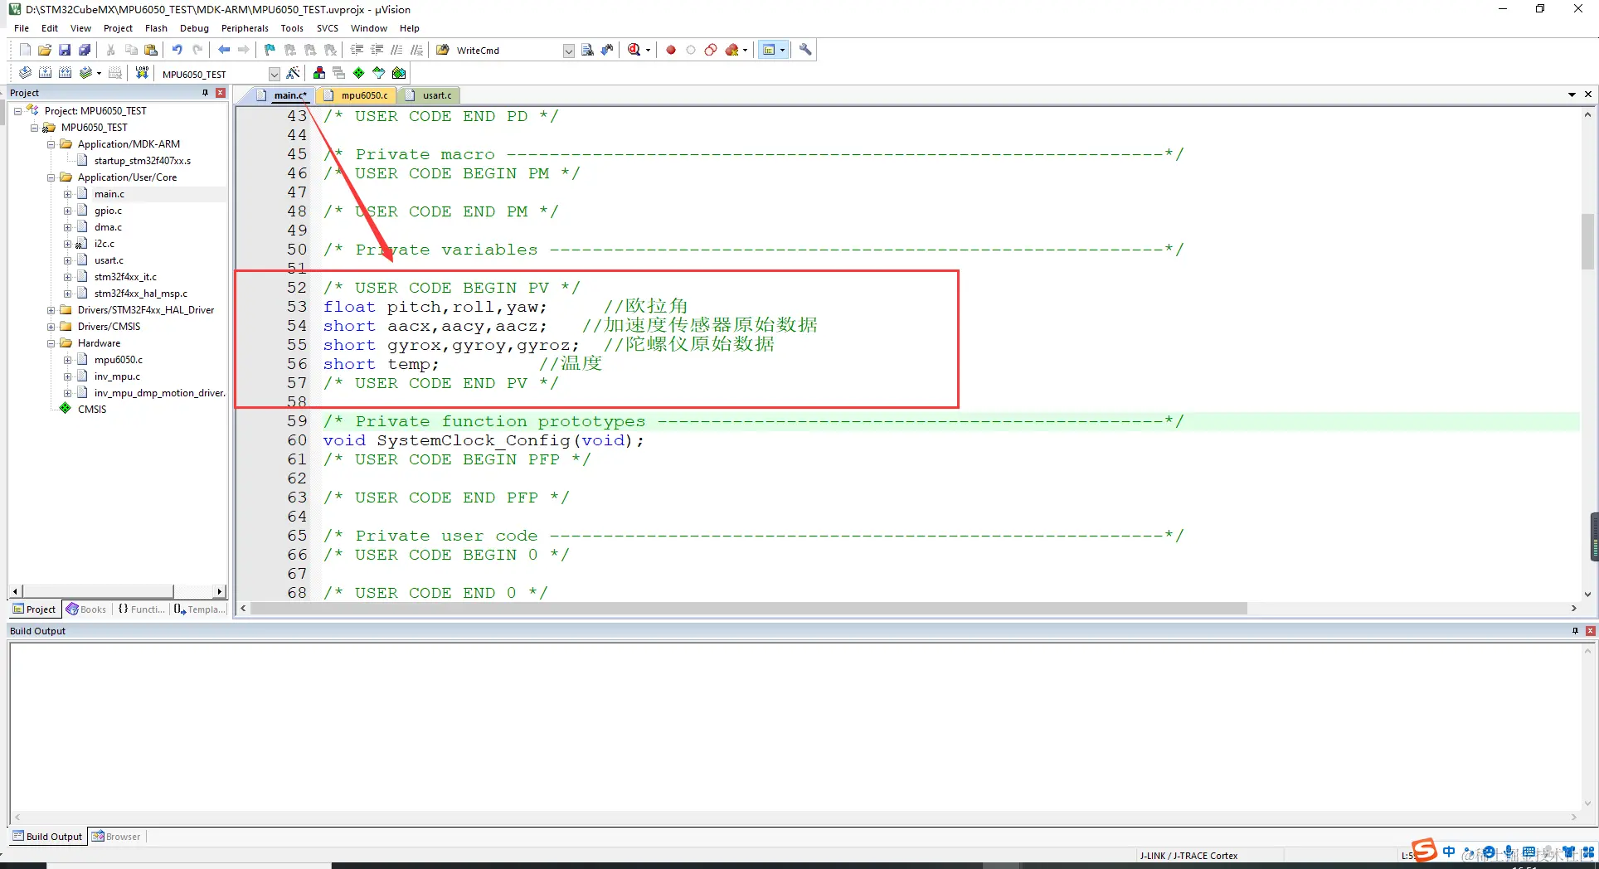Screen dimensions: 1599x869
Task: Select the CMSIS component in the tree
Action: click(x=92, y=410)
